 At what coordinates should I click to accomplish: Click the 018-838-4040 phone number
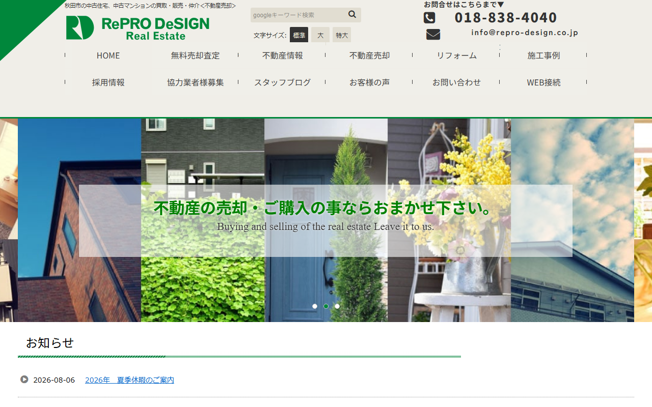tap(506, 18)
